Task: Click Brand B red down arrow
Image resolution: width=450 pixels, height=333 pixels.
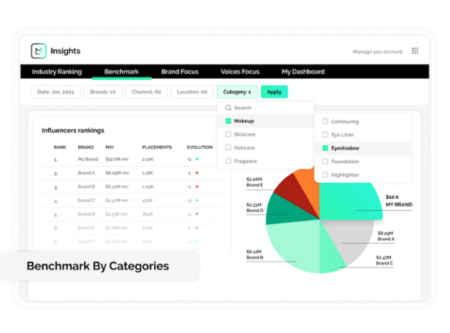Action: point(197,186)
